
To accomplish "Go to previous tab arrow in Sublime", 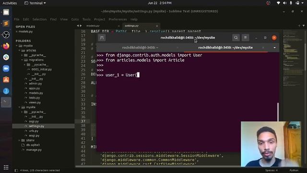I will [x=78, y=25].
